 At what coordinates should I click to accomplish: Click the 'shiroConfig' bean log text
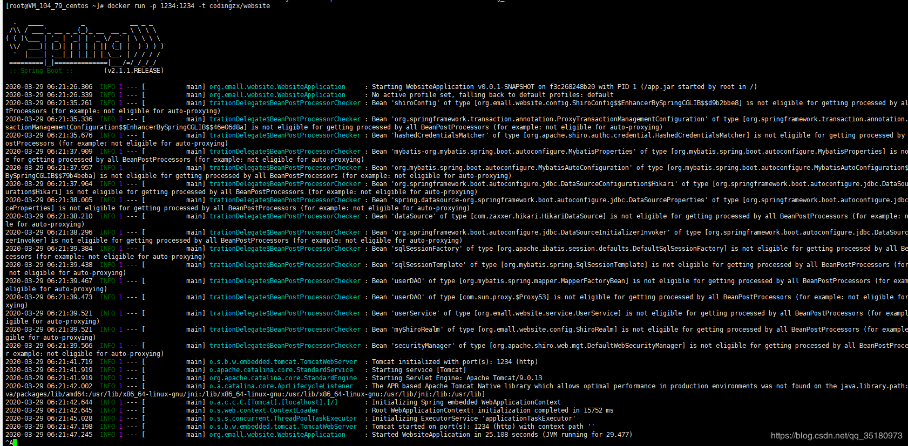click(x=640, y=103)
